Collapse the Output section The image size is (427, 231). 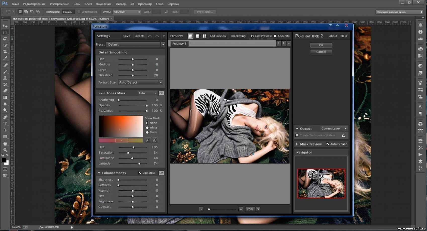297,129
